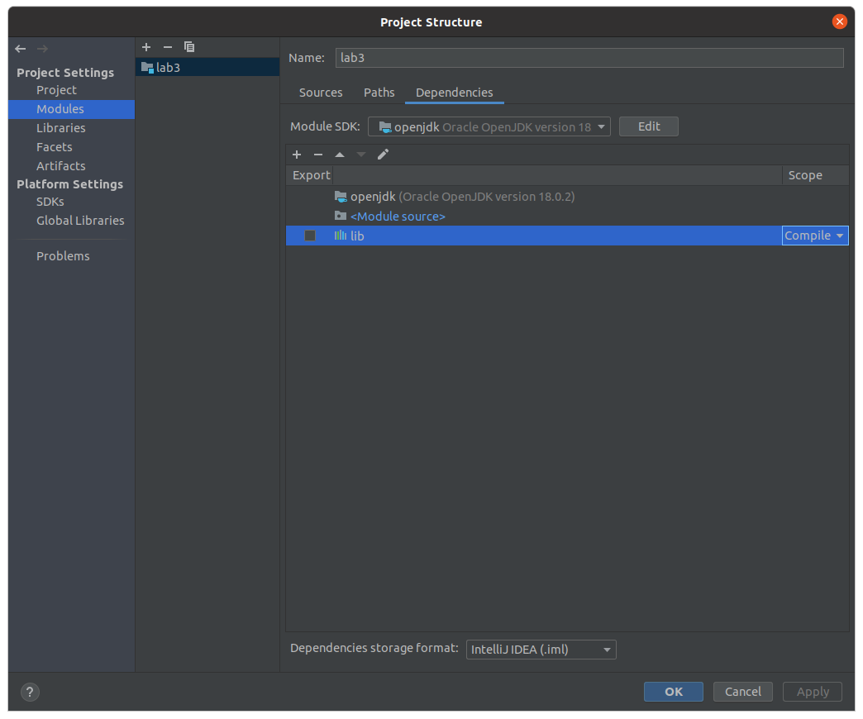Go forward with the right arrow icon

(42, 49)
